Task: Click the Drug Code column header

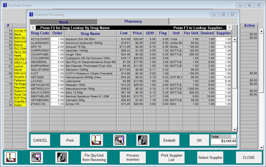Action: [x=40, y=33]
